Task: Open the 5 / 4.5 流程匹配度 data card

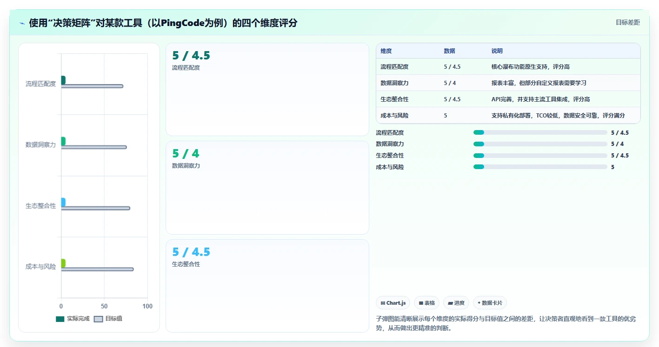Action: tap(267, 90)
